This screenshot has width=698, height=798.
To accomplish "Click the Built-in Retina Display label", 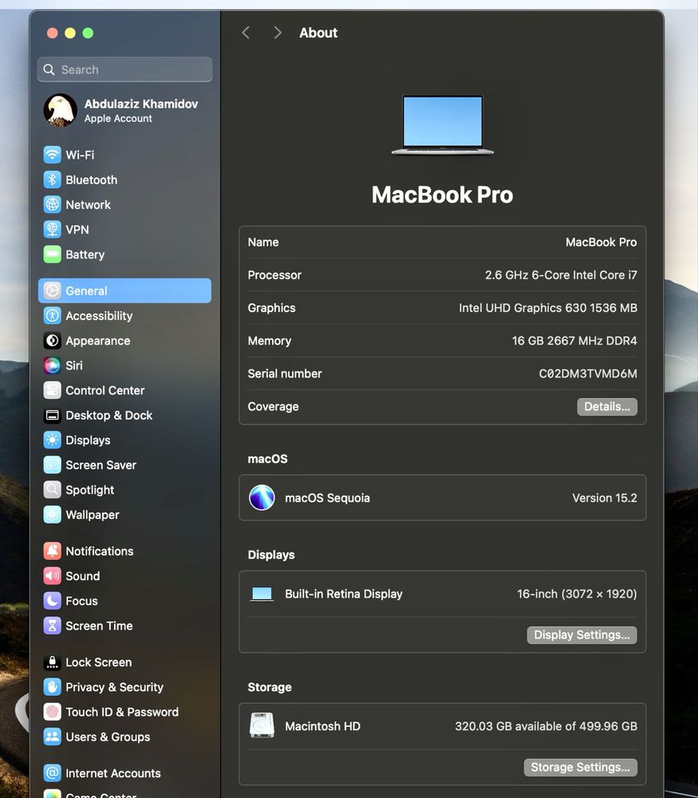I will click(343, 594).
